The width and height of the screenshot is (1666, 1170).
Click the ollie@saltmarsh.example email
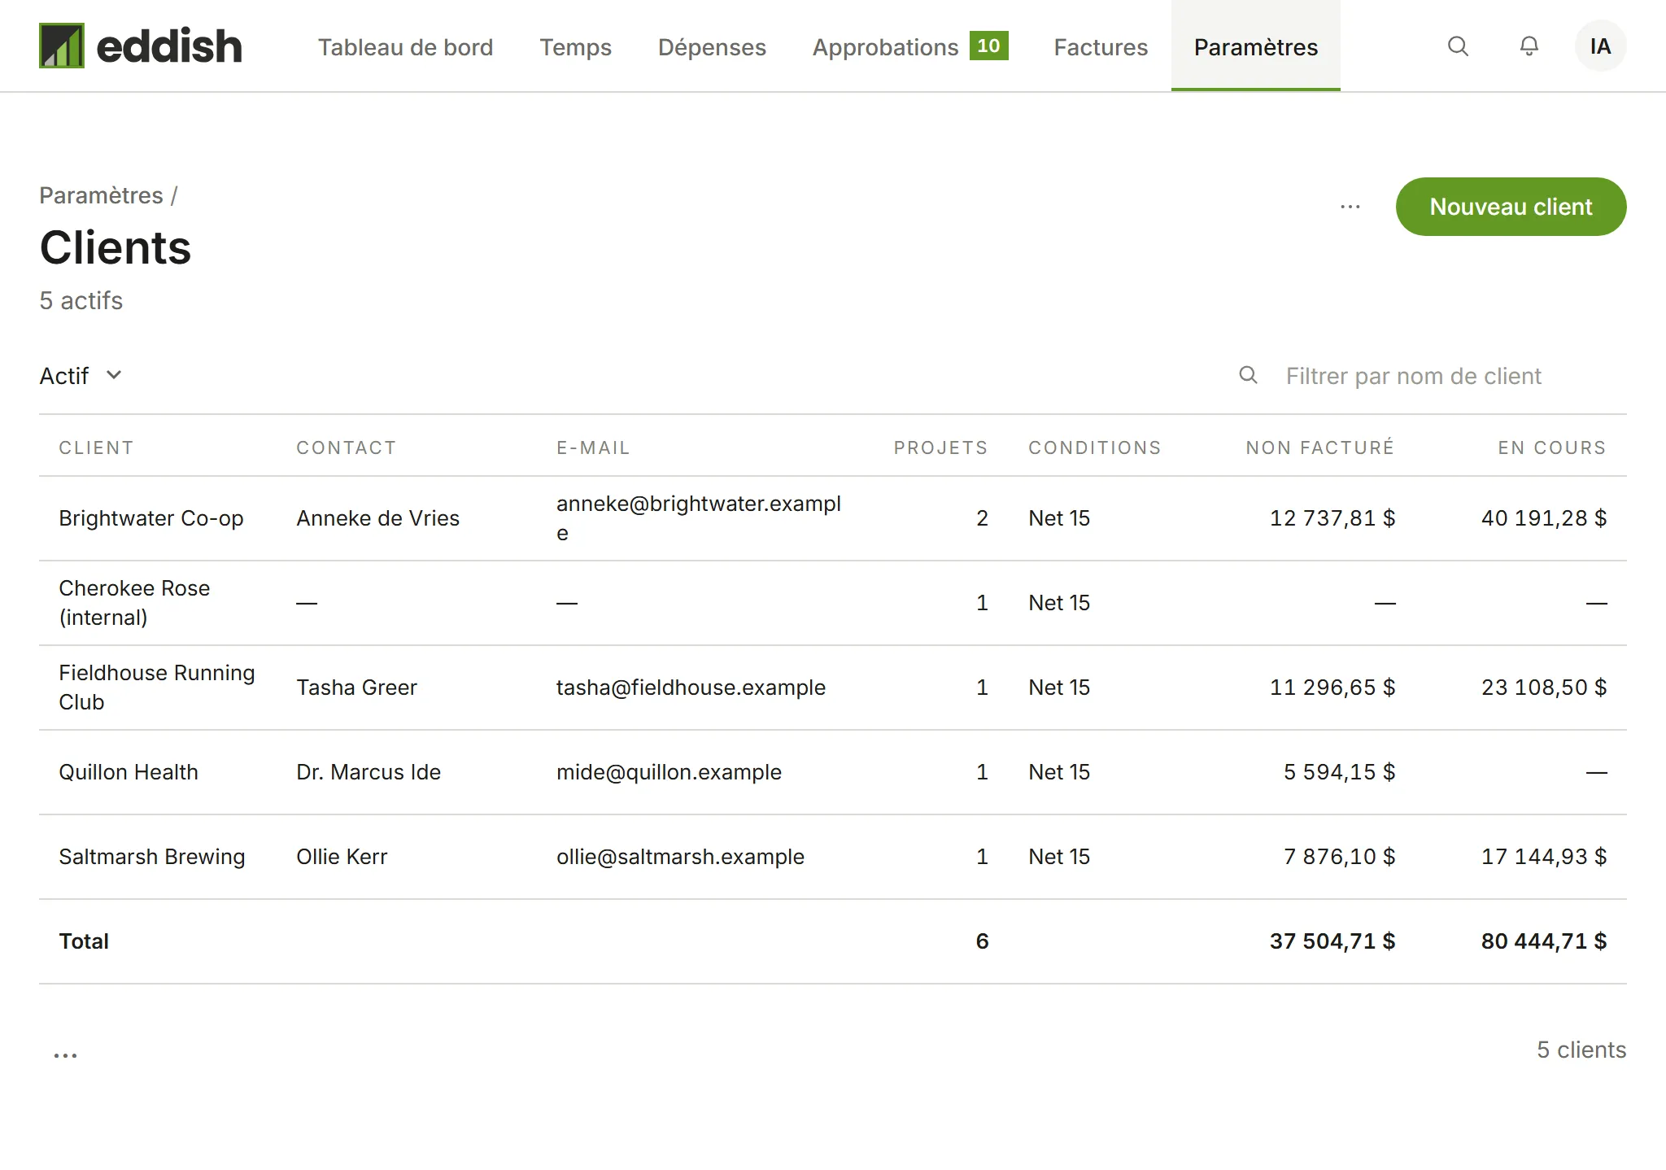pyautogui.click(x=680, y=857)
